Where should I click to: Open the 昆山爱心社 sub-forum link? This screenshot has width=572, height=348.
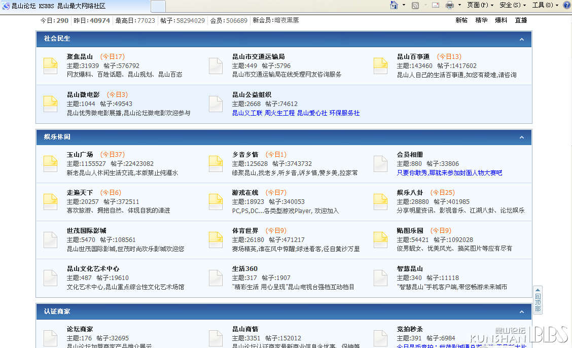tap(312, 113)
